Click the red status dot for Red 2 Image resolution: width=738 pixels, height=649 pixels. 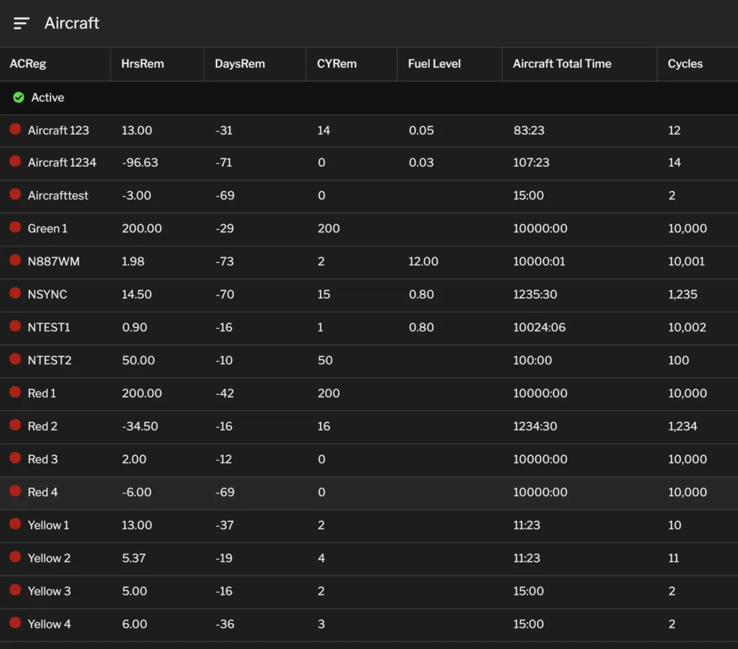15,425
